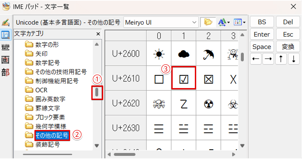Close the 文字カテゴリ panel
Viewport: 305px width, 159px height.
click(x=98, y=34)
